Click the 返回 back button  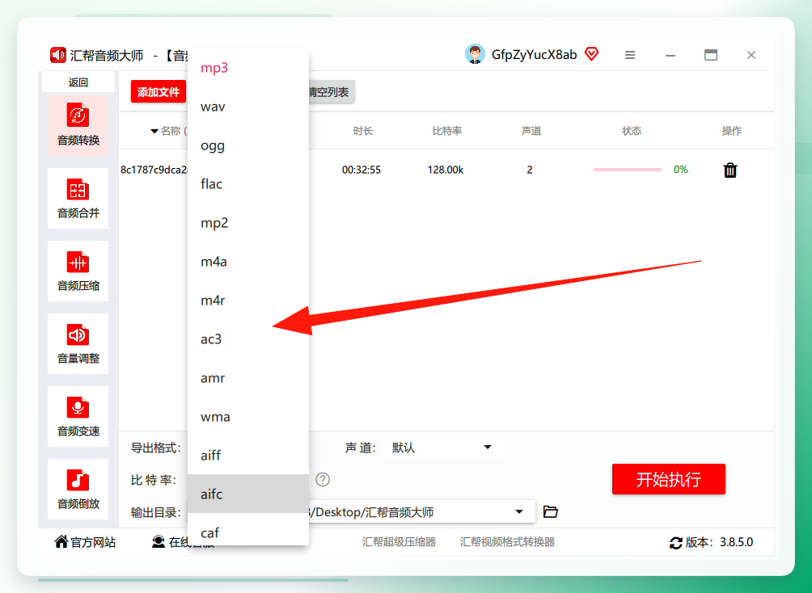(x=78, y=82)
